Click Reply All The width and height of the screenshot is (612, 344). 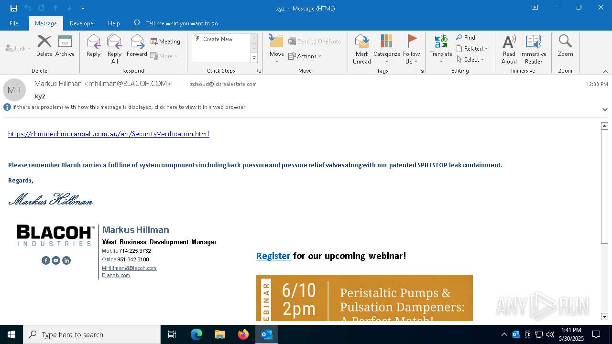coord(115,49)
